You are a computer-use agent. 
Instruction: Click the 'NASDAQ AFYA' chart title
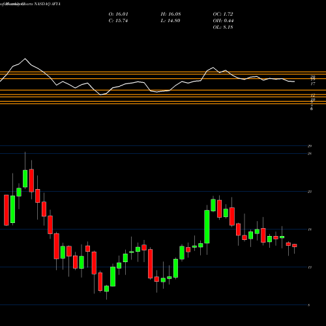tap(47, 4)
